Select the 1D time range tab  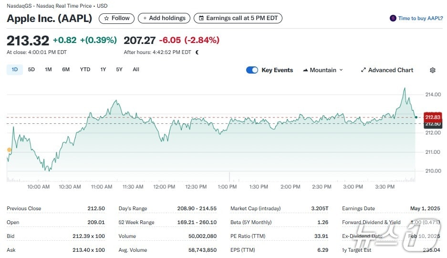[x=15, y=70]
